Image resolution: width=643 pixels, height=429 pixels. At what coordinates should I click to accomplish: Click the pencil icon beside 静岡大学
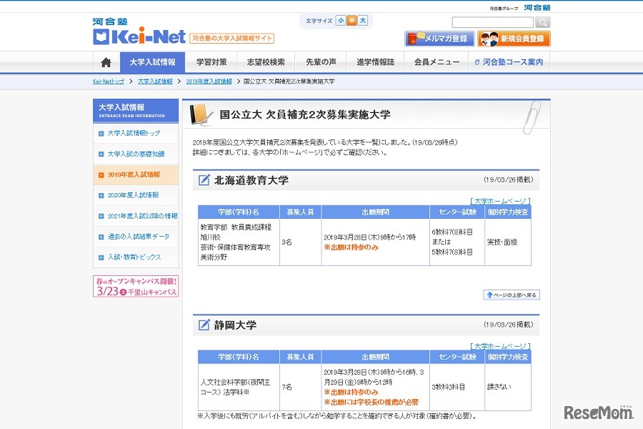[x=205, y=324]
